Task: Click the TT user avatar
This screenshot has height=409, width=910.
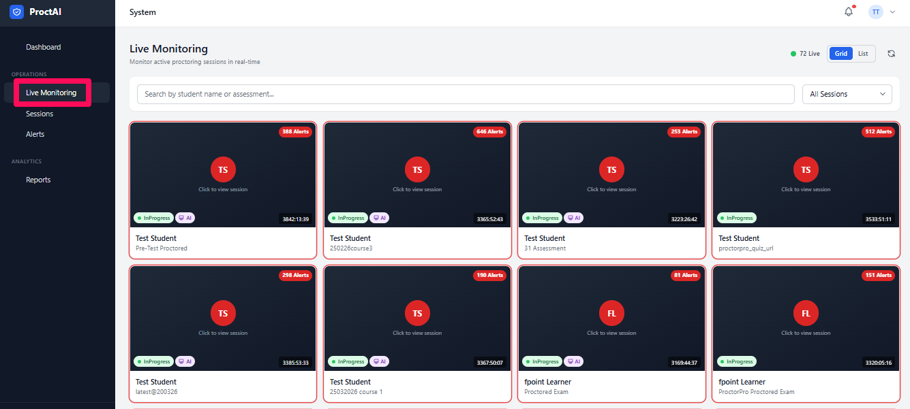Action: 875,12
